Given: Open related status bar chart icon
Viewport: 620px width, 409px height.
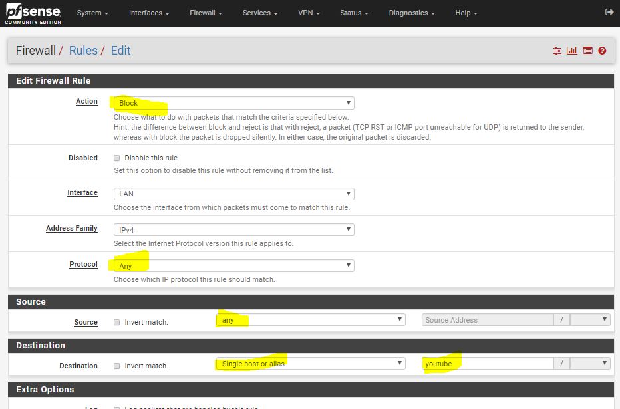Looking at the screenshot, I should tap(572, 51).
